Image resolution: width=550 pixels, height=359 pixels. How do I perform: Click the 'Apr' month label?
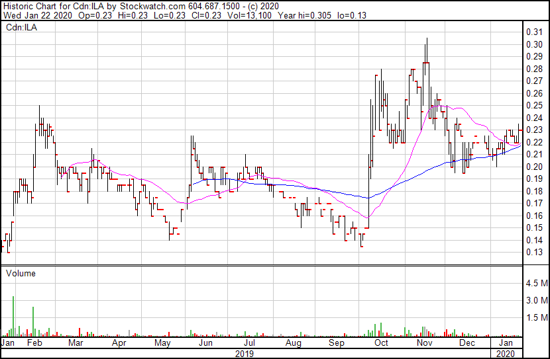point(119,343)
